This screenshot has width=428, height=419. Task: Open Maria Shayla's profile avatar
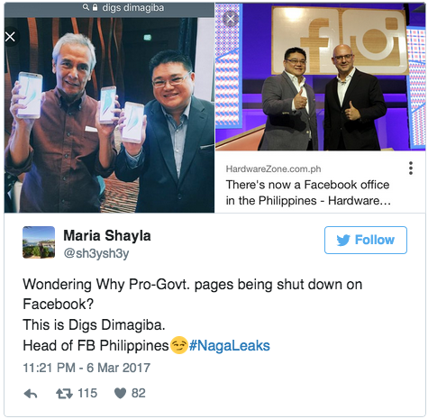click(39, 242)
